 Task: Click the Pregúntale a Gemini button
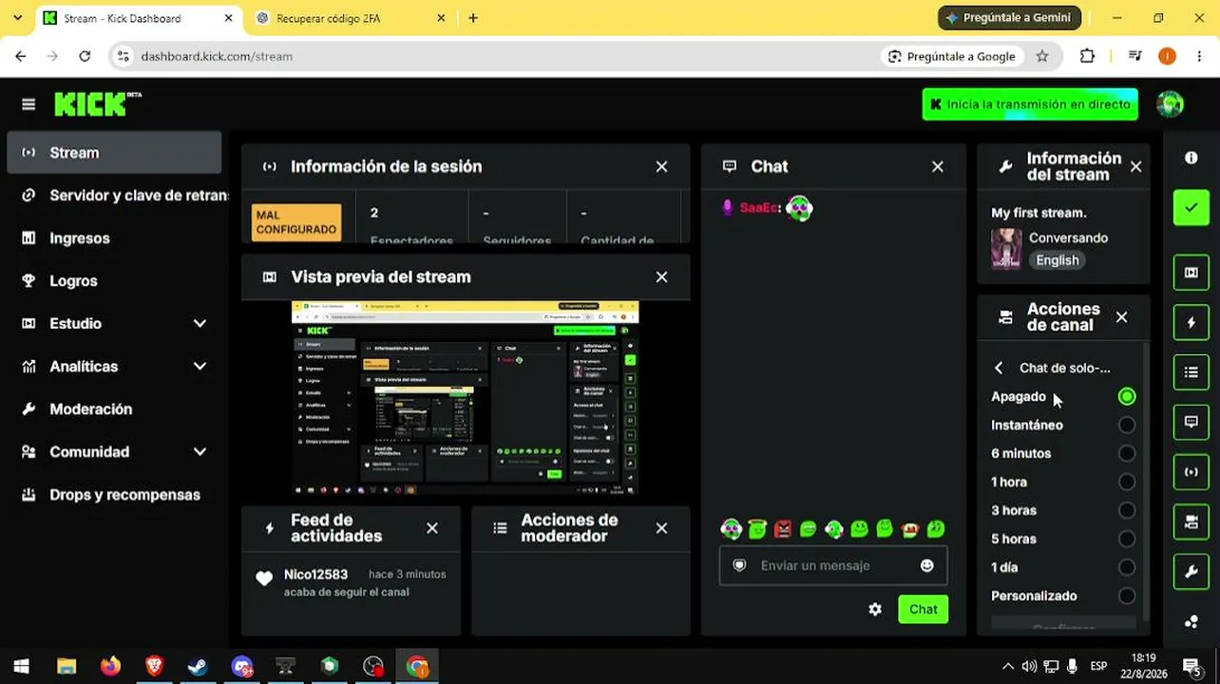(x=1008, y=18)
